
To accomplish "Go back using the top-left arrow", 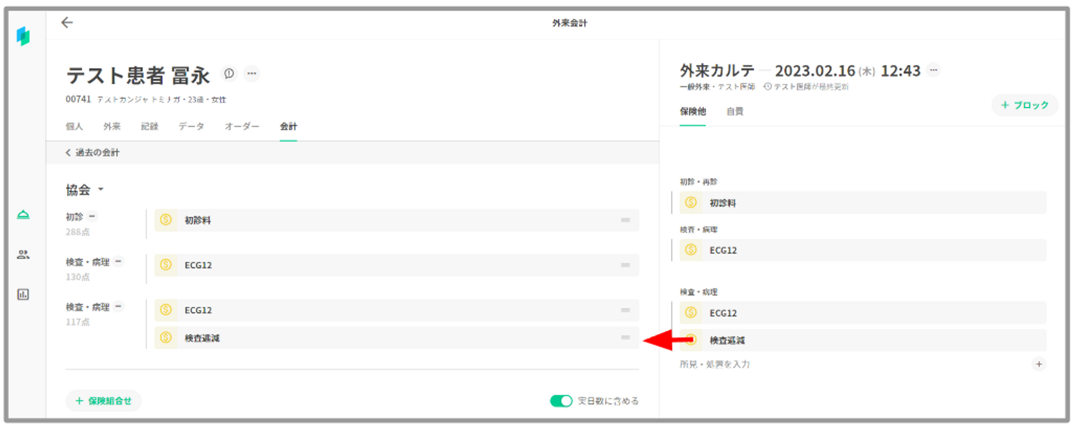I will pyautogui.click(x=67, y=23).
